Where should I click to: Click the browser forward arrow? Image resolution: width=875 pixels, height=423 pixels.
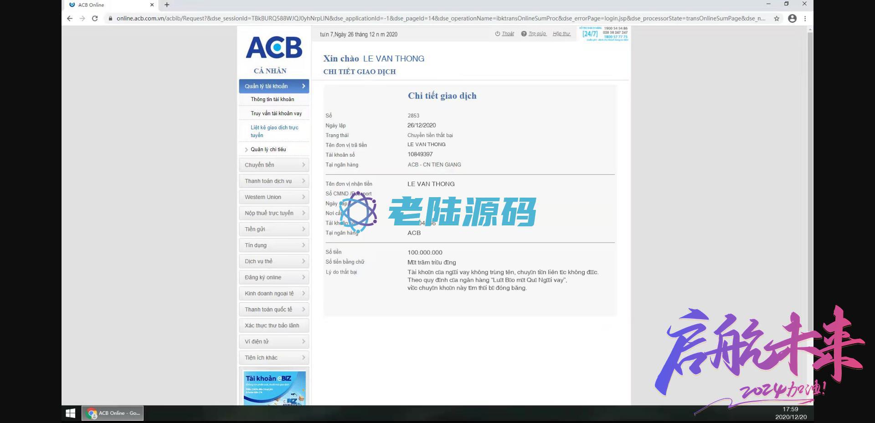tap(82, 18)
